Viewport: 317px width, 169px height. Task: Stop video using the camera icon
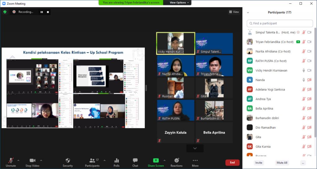(x=32, y=161)
